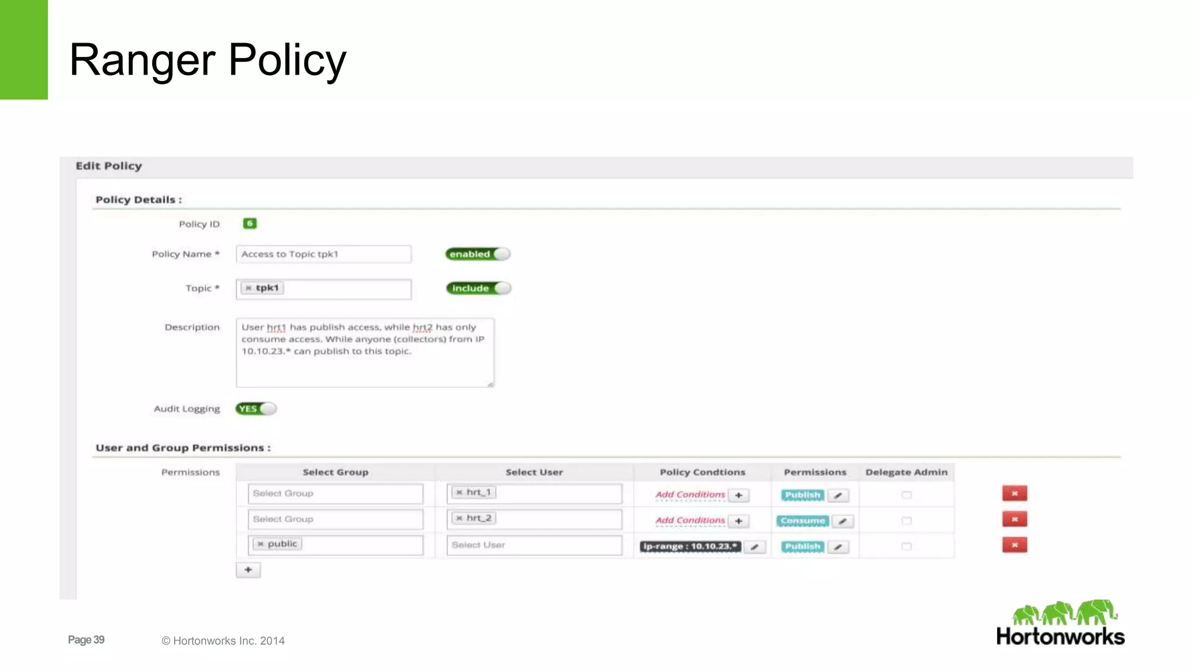Open Select User field in public row

coord(534,545)
